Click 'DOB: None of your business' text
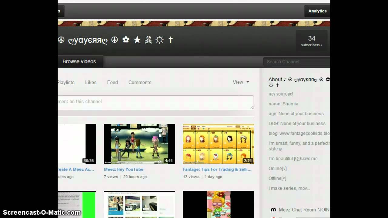Screen dimensions: 388x218 click(297, 124)
